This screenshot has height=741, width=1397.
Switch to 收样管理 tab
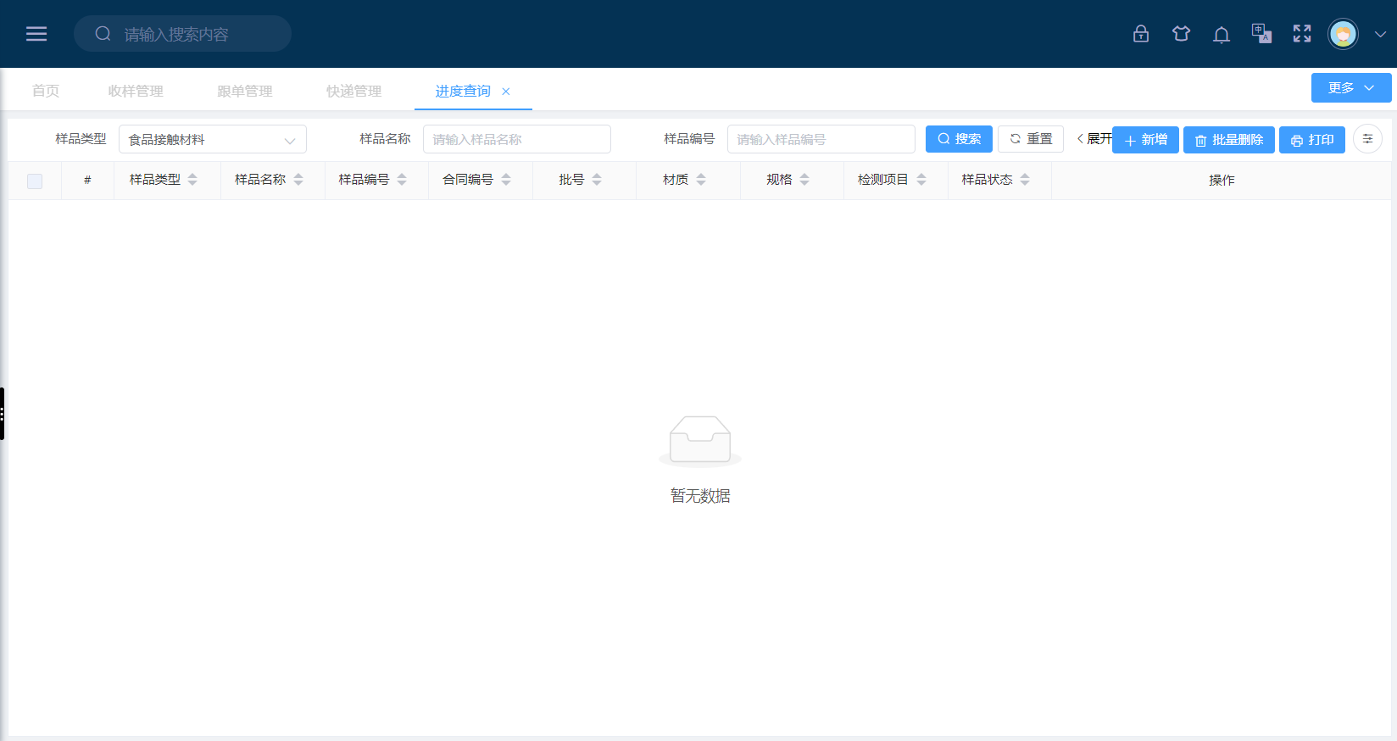coord(136,91)
